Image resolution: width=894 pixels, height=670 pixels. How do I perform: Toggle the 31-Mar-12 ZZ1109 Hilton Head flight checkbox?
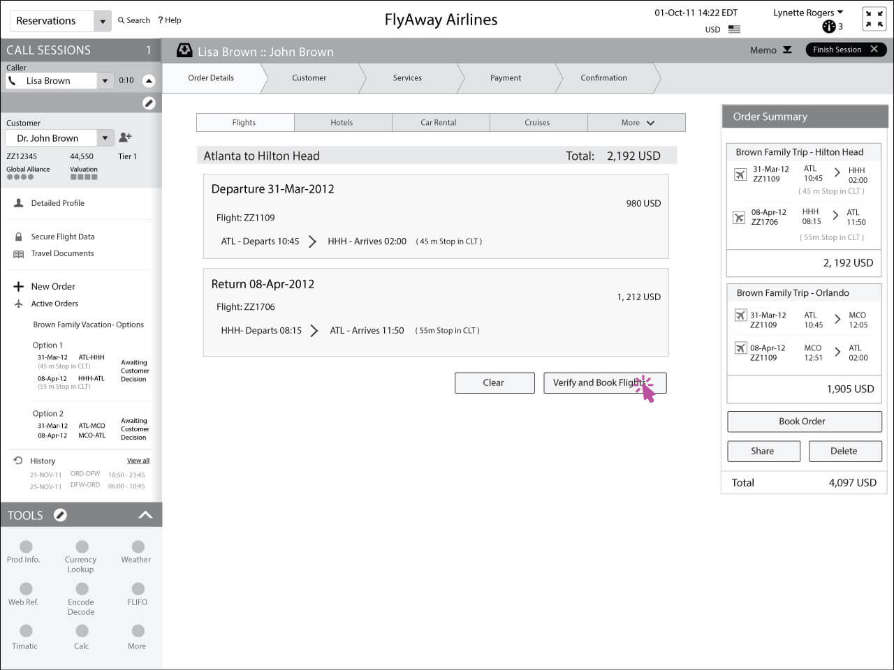point(740,174)
